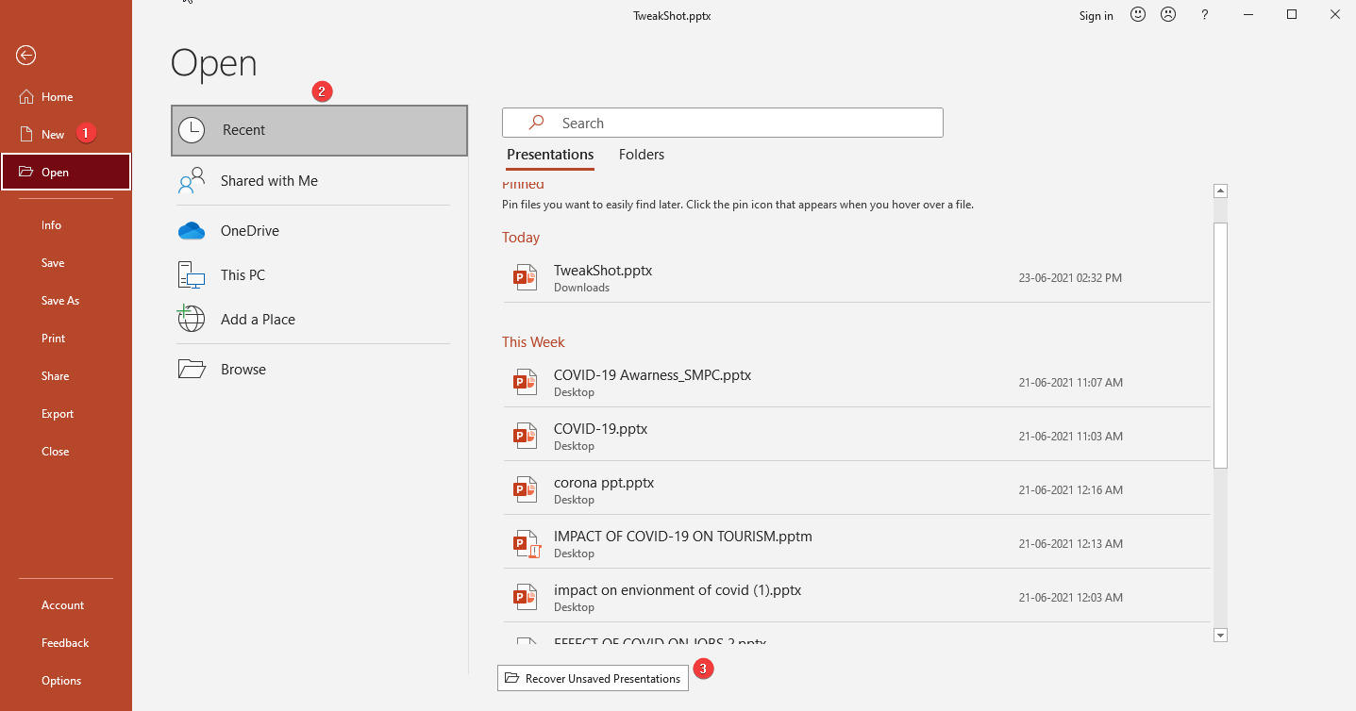The height and width of the screenshot is (711, 1356).
Task: Click the 21-06-2021 12:16 AM date
Action: [1070, 490]
